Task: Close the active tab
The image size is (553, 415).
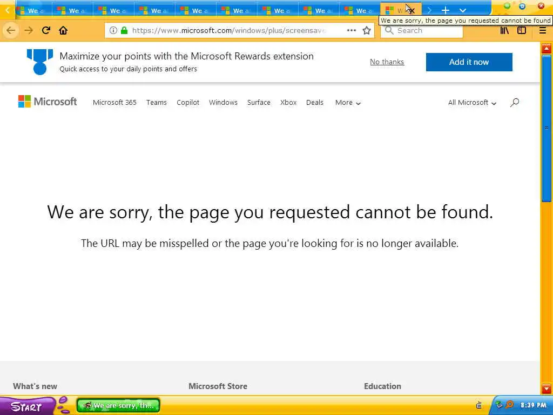Action: [412, 11]
